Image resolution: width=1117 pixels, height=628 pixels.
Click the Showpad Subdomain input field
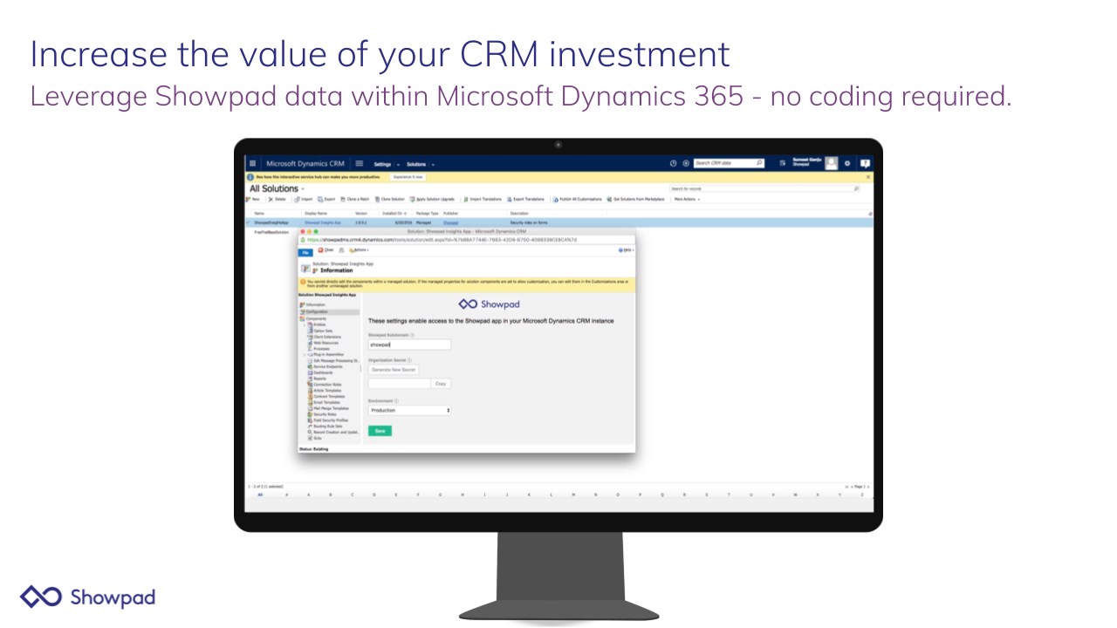(x=409, y=345)
